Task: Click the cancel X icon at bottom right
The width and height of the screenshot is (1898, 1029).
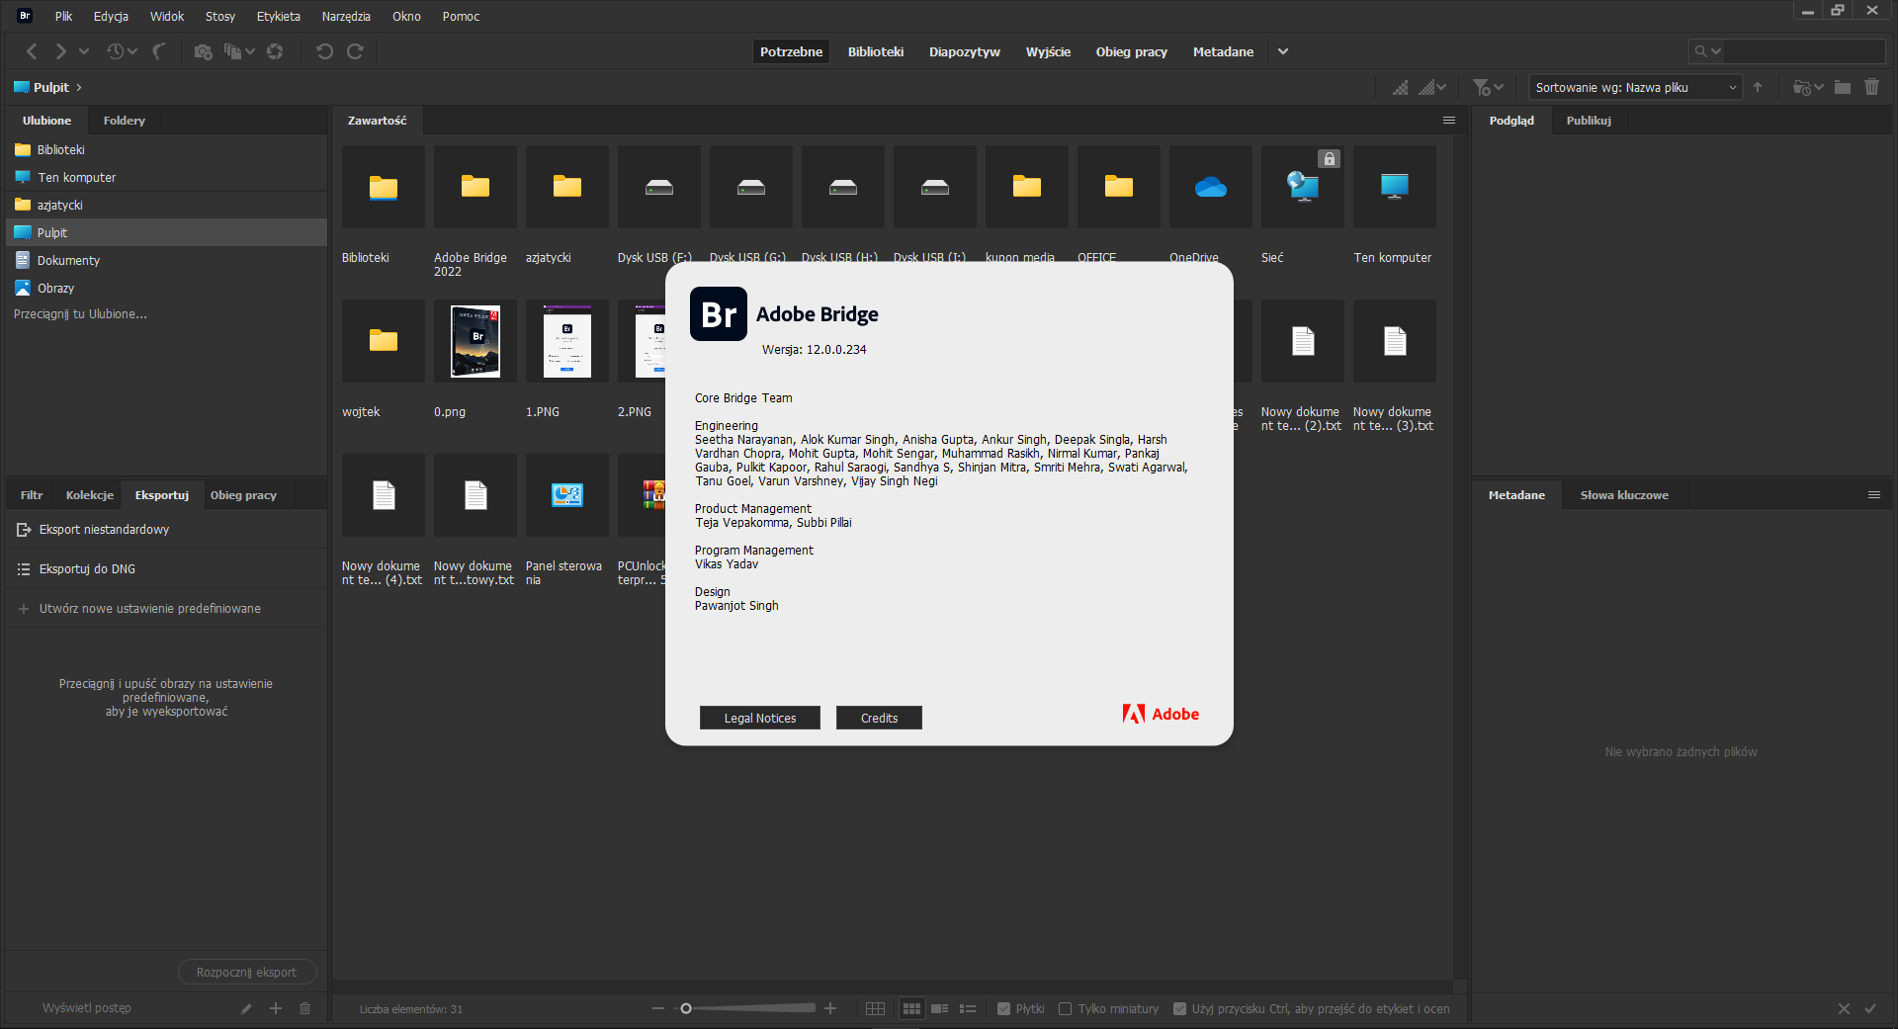Action: click(x=1844, y=1009)
